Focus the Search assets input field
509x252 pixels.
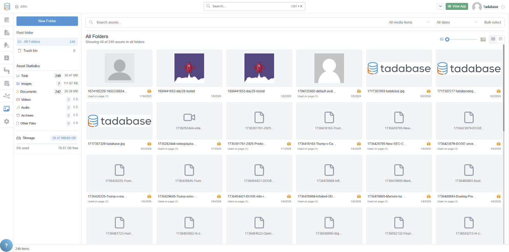tap(235, 23)
